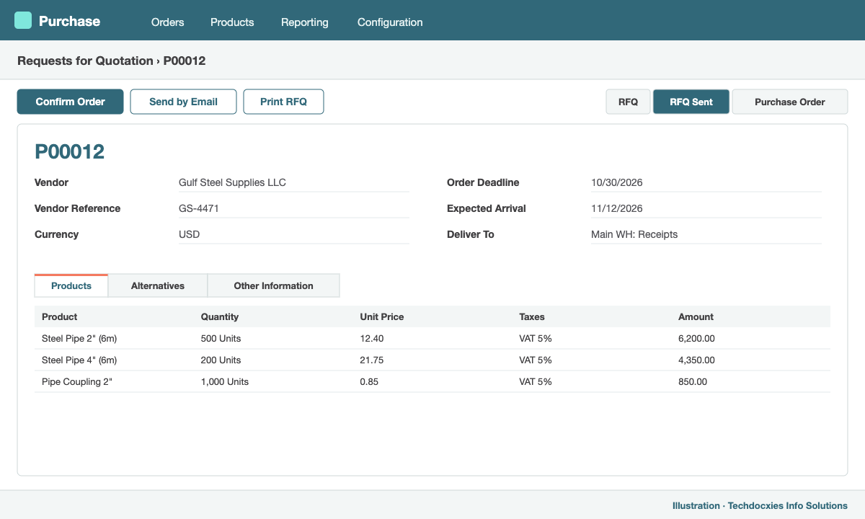Click the Vendor field label
The width and height of the screenshot is (865, 519).
pyautogui.click(x=52, y=182)
